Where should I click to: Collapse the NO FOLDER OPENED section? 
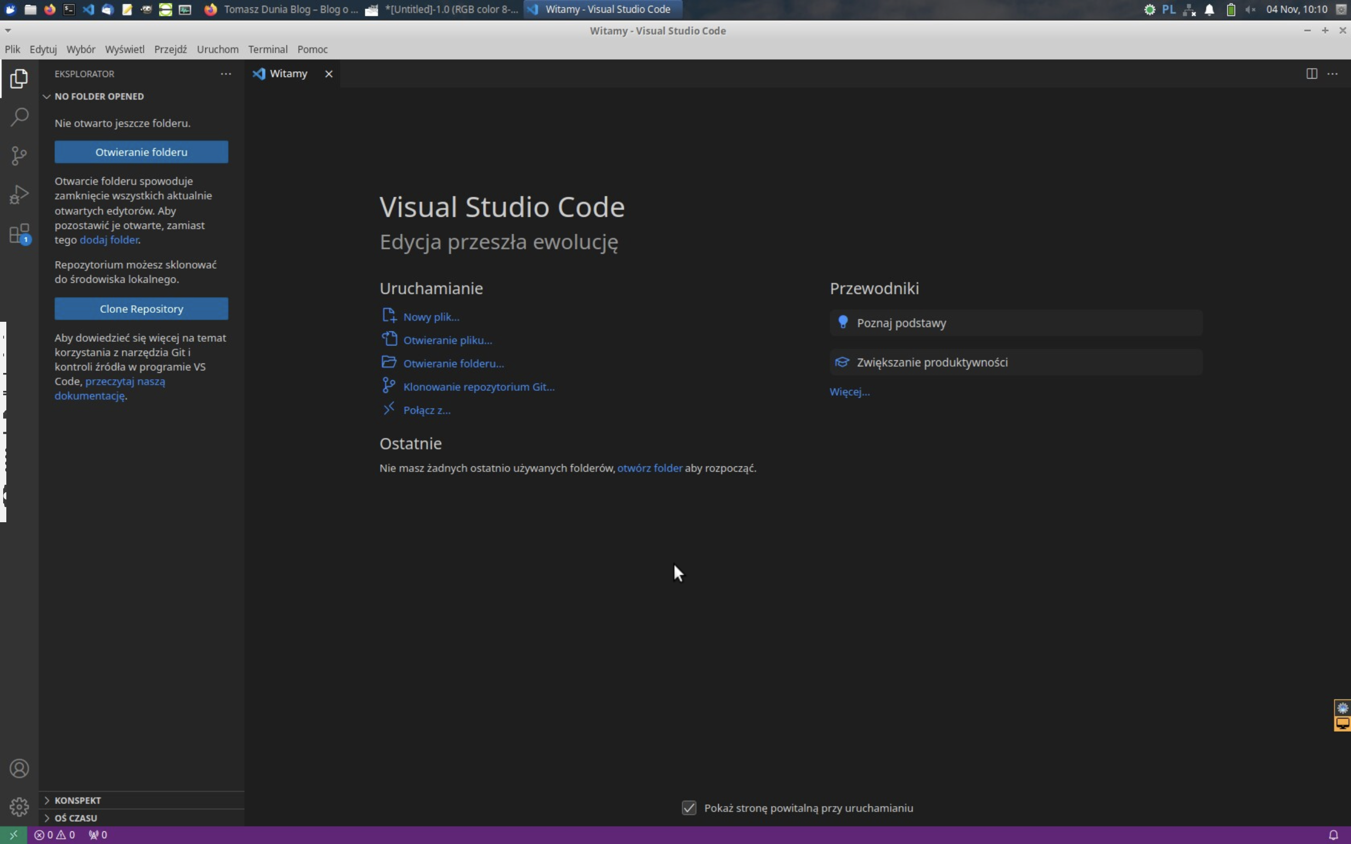tap(47, 97)
